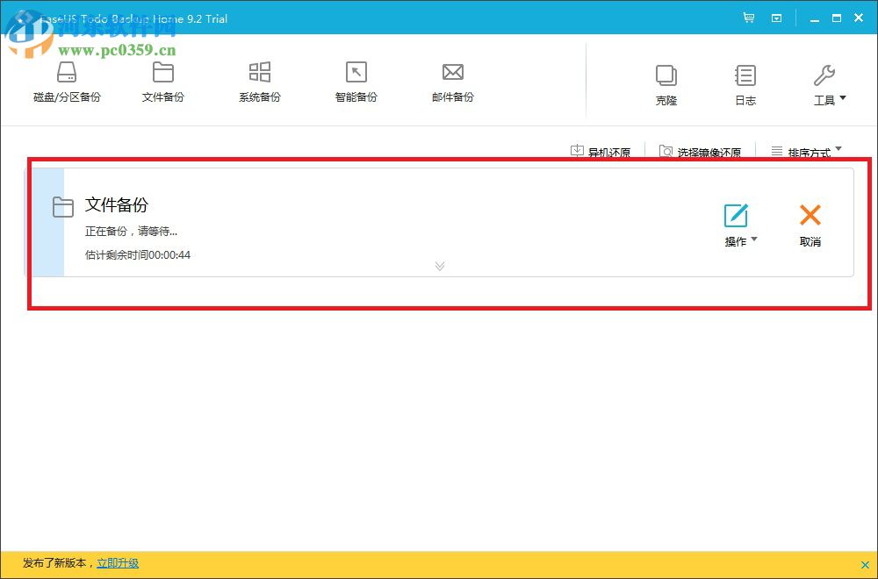878x579 pixels.
Task: View backup 日志 (Logs)
Action: [745, 83]
